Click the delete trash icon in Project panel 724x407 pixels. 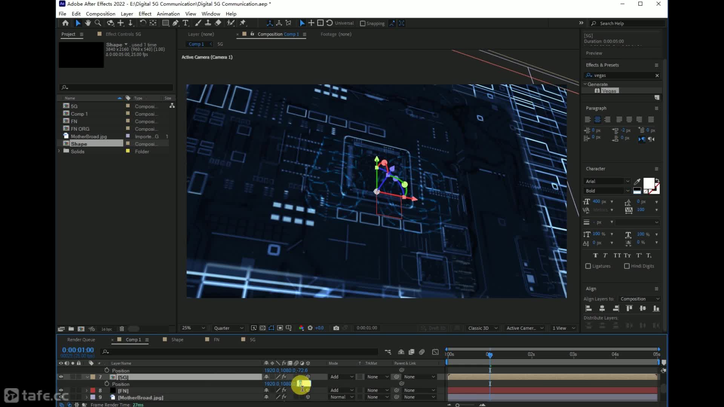point(122,329)
